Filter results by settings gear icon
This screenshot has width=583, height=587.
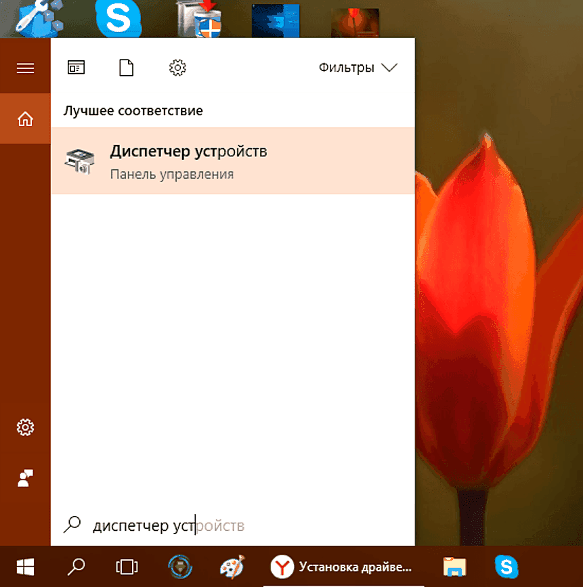(x=177, y=67)
